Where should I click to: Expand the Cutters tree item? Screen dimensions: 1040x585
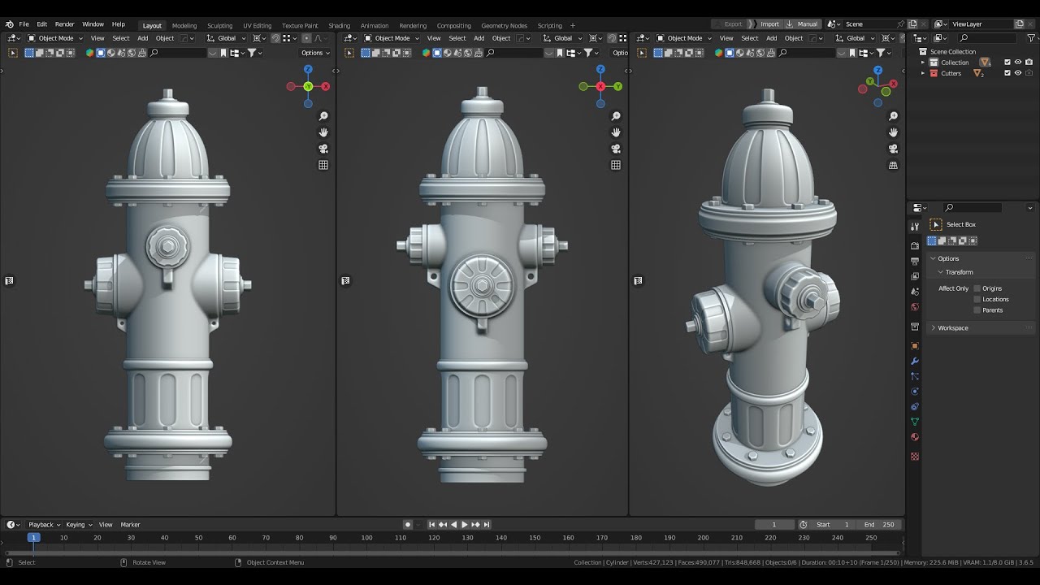tap(923, 73)
